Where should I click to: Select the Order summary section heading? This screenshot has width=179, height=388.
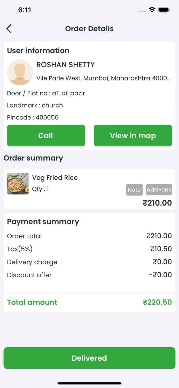tap(33, 158)
